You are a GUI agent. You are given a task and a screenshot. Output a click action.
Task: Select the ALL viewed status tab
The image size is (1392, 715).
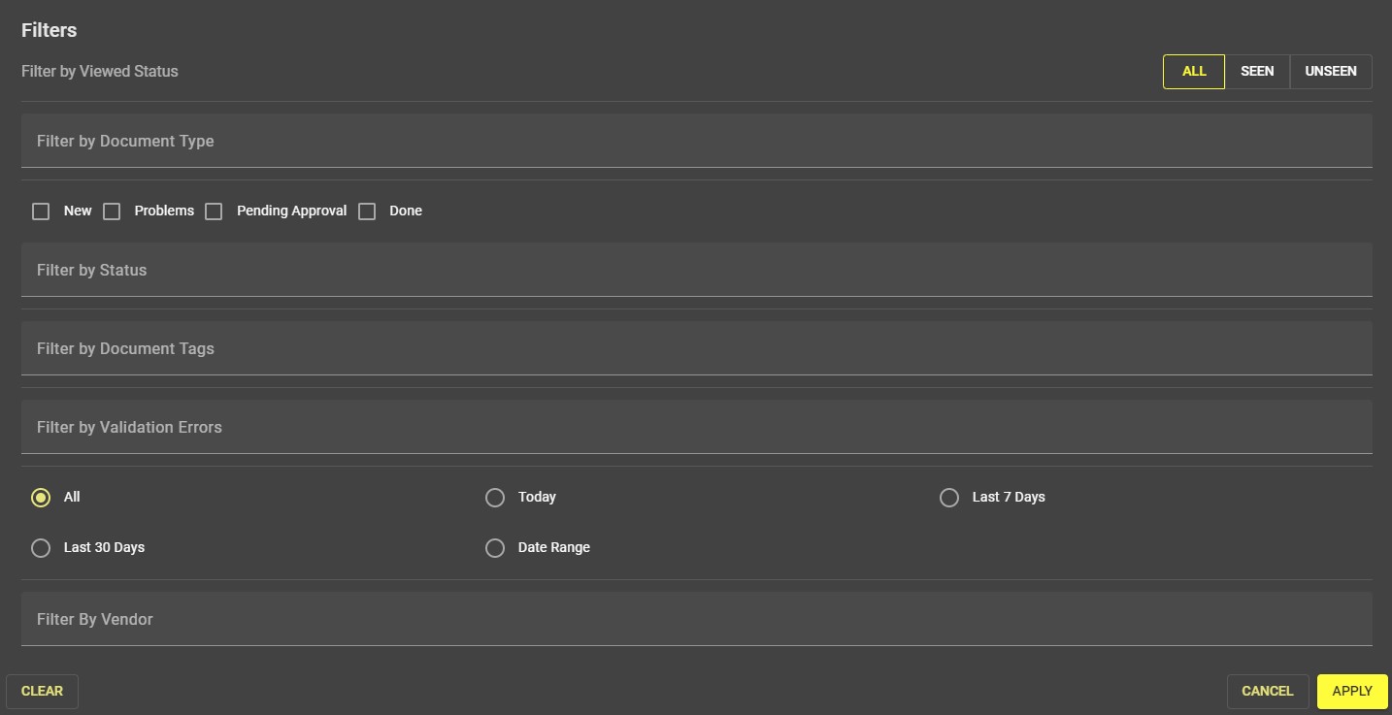(1193, 71)
